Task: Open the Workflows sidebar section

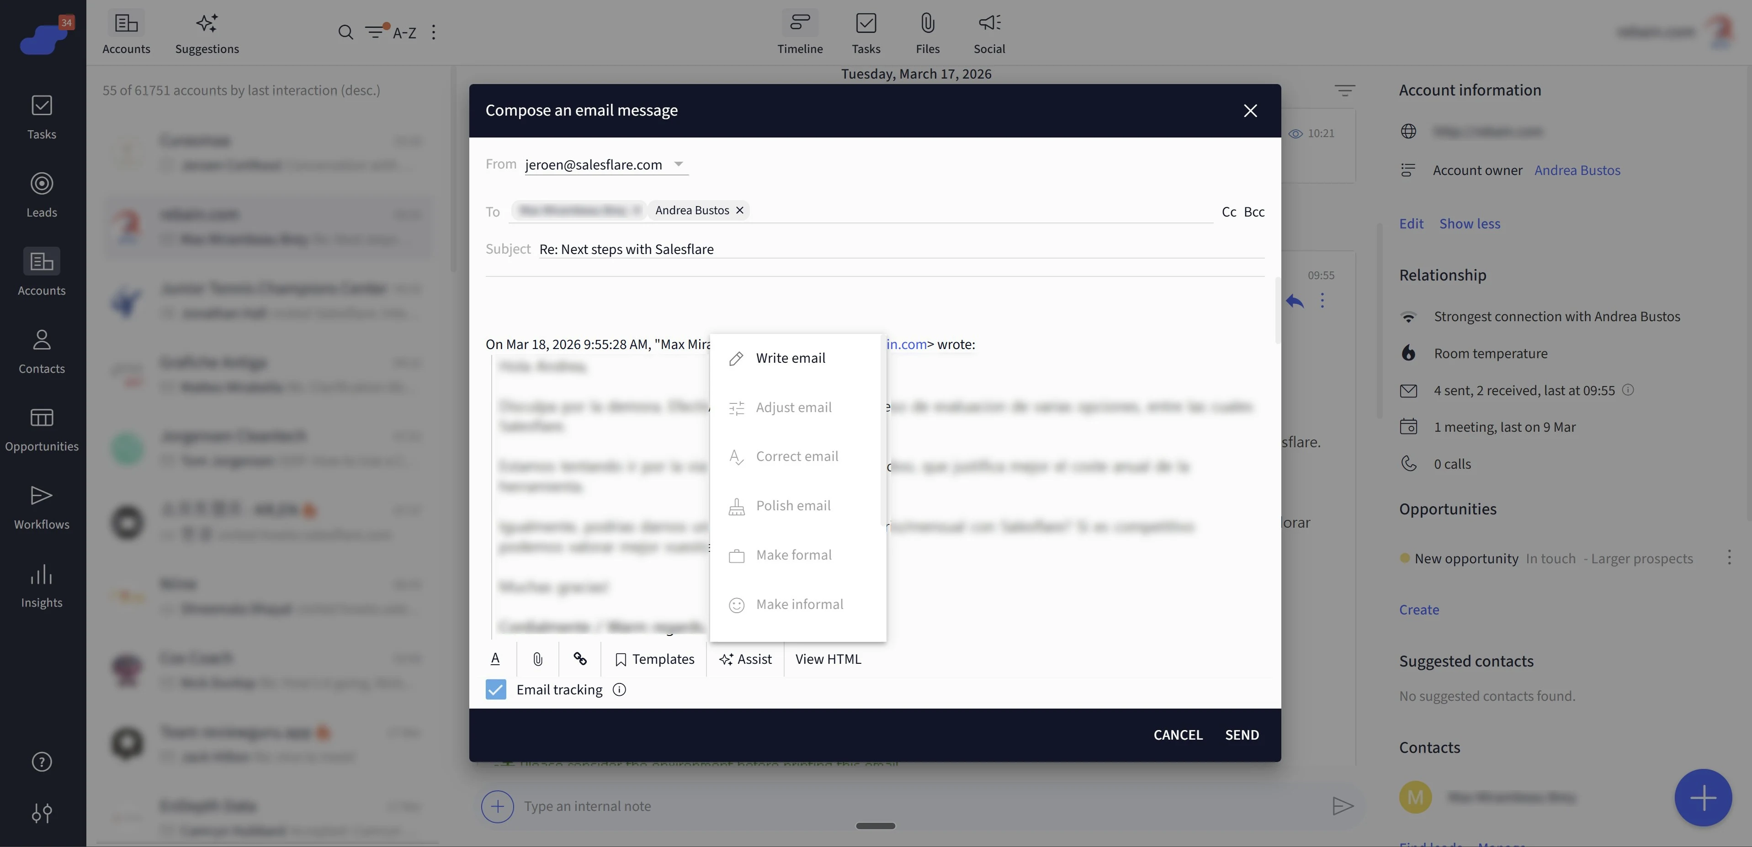Action: tap(42, 508)
